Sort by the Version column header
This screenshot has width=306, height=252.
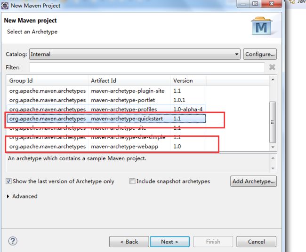[188, 80]
